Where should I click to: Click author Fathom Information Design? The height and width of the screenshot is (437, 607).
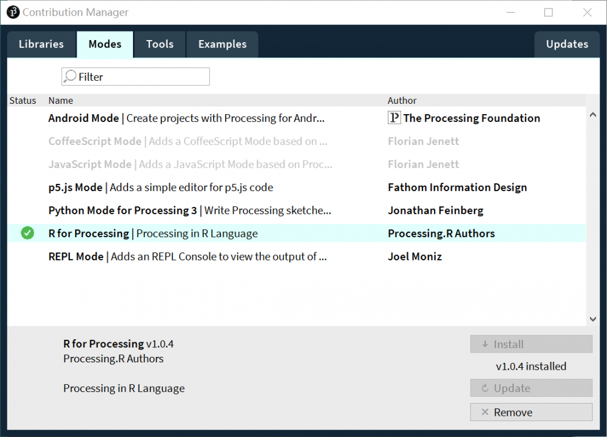pos(457,188)
